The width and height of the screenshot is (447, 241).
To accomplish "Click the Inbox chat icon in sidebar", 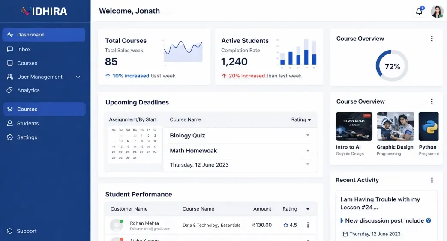I will pos(10,49).
